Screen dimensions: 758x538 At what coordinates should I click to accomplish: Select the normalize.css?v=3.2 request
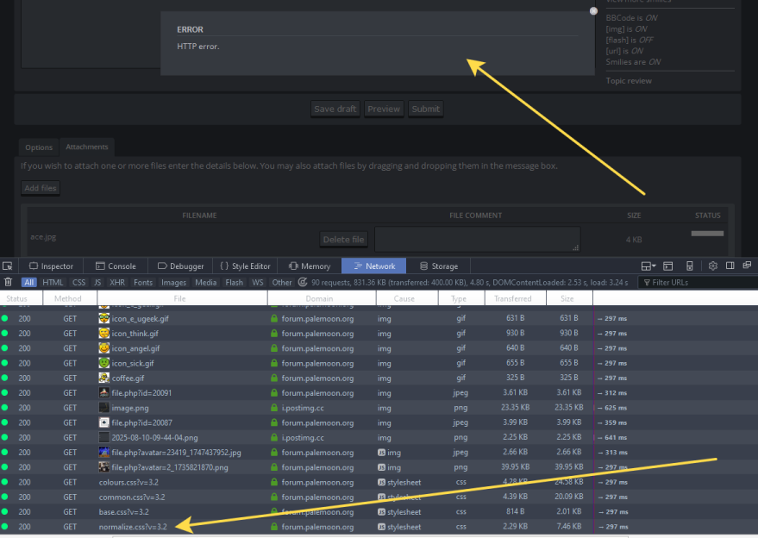click(x=379, y=527)
